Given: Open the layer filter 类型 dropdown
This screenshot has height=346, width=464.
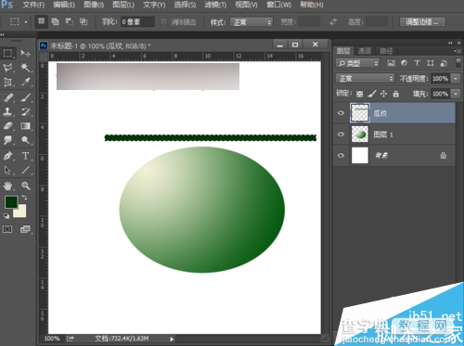Looking at the screenshot, I should pyautogui.click(x=357, y=63).
